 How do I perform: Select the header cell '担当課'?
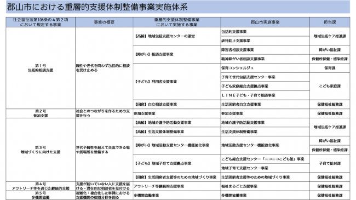click(x=330, y=22)
